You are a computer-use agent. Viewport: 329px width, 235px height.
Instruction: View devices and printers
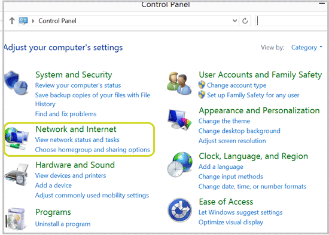coord(71,175)
